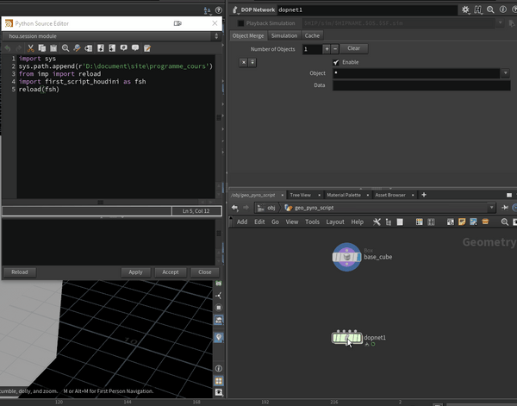Click the network editor find magnifier icon
Image resolution: width=517 pixels, height=406 pixels.
(504, 222)
